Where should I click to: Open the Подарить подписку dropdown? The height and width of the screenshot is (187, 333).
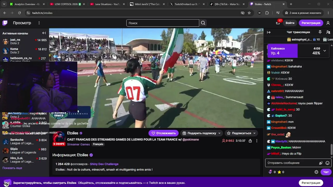click(202, 133)
